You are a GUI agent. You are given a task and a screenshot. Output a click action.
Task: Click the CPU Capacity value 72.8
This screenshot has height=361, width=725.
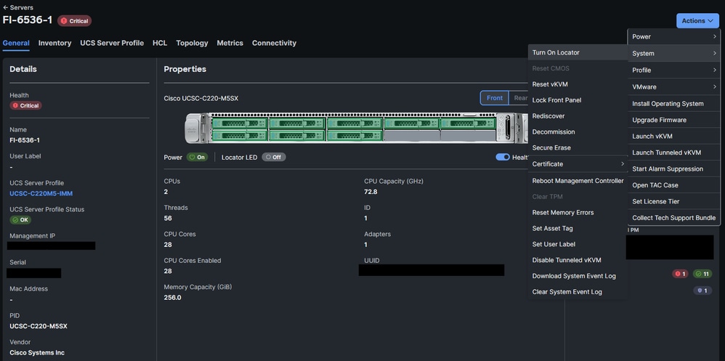pyautogui.click(x=370, y=192)
